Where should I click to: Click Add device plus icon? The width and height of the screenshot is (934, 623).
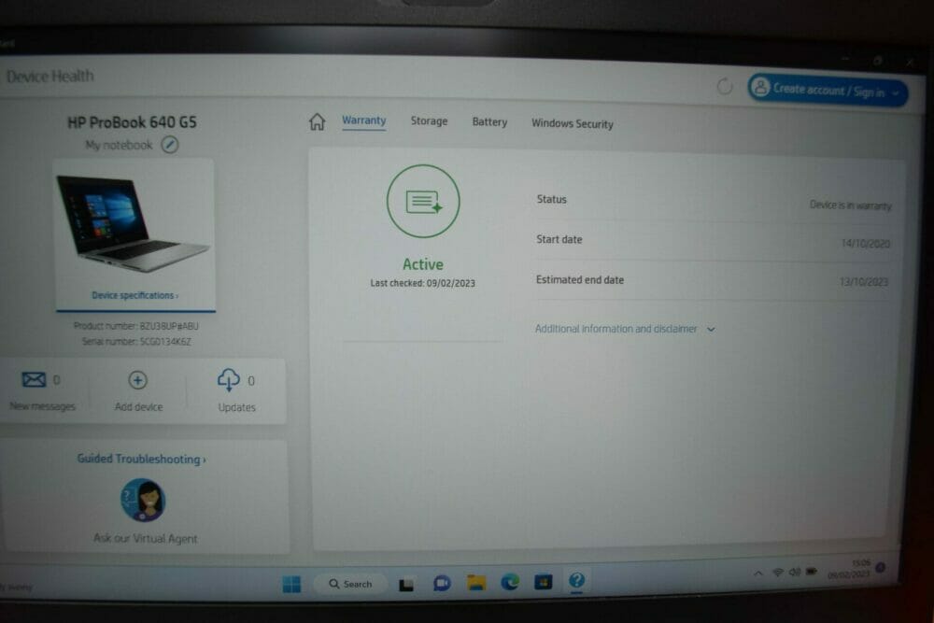click(137, 380)
